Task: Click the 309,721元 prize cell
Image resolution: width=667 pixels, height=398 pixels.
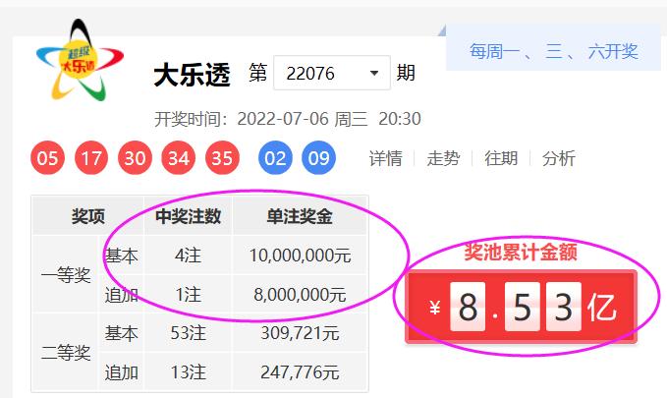Action: click(300, 333)
